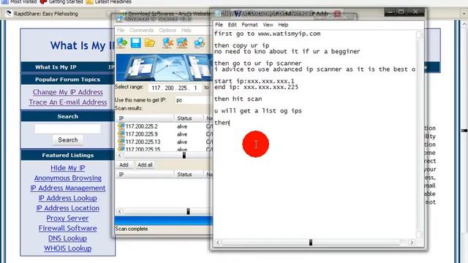Screen dimensions: 468x263
Task: Open Notepad View menu
Action: click(268, 25)
